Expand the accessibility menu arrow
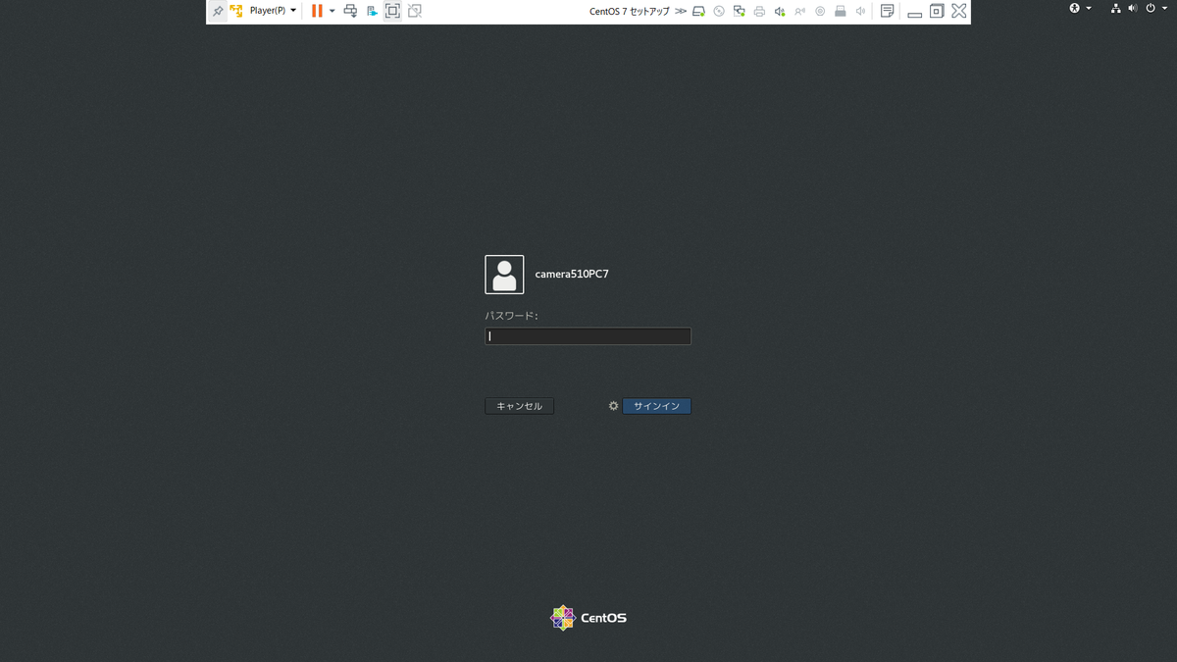The image size is (1177, 662). 1088,8
